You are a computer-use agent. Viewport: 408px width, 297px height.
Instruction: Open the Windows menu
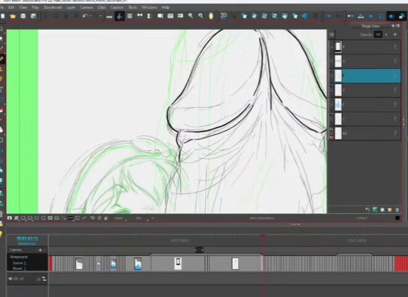pos(149,7)
